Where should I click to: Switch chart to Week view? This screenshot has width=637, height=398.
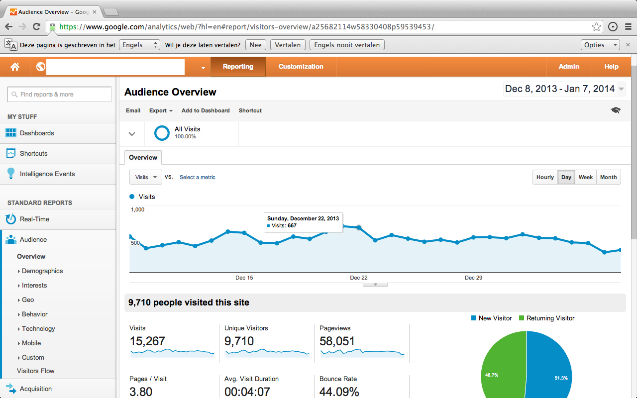pos(585,177)
